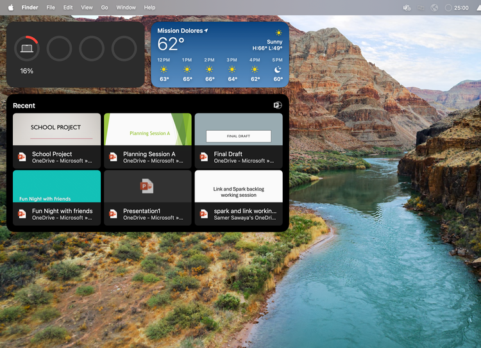The height and width of the screenshot is (348, 481).
Task: Click the PowerPoint file icon beside Fun Night with friends
Action: point(22,214)
